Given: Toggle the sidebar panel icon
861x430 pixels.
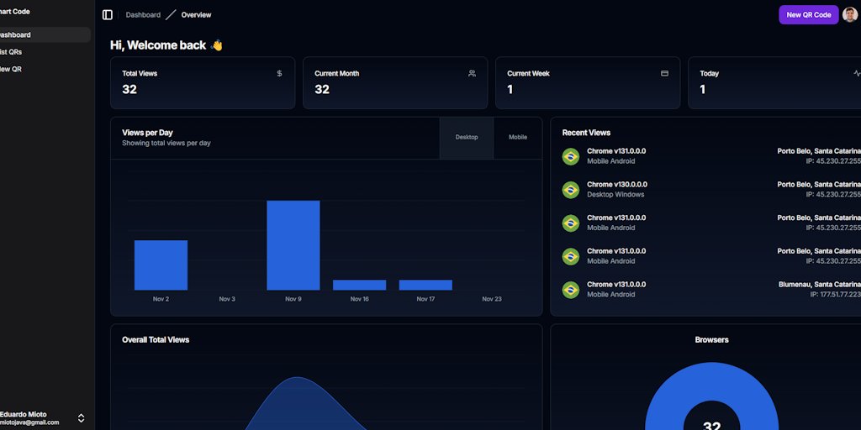Looking at the screenshot, I should [108, 15].
